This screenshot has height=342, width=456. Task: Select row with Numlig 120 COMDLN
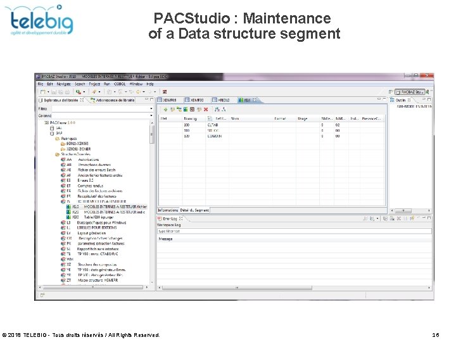(x=272, y=136)
